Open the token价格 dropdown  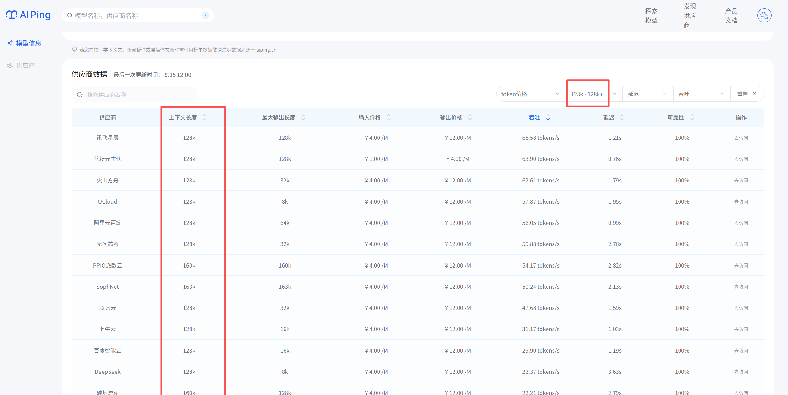coord(530,94)
